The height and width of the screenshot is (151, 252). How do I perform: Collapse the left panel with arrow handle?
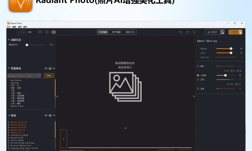click(57, 96)
